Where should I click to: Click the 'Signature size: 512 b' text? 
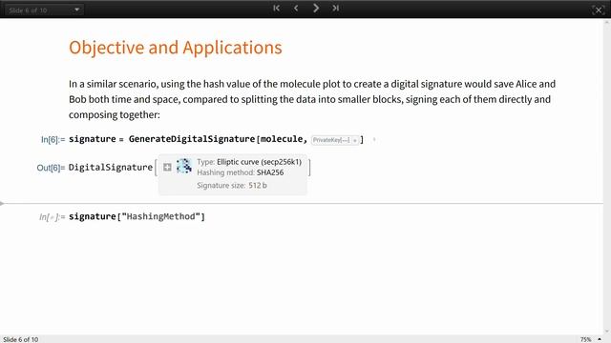point(232,186)
